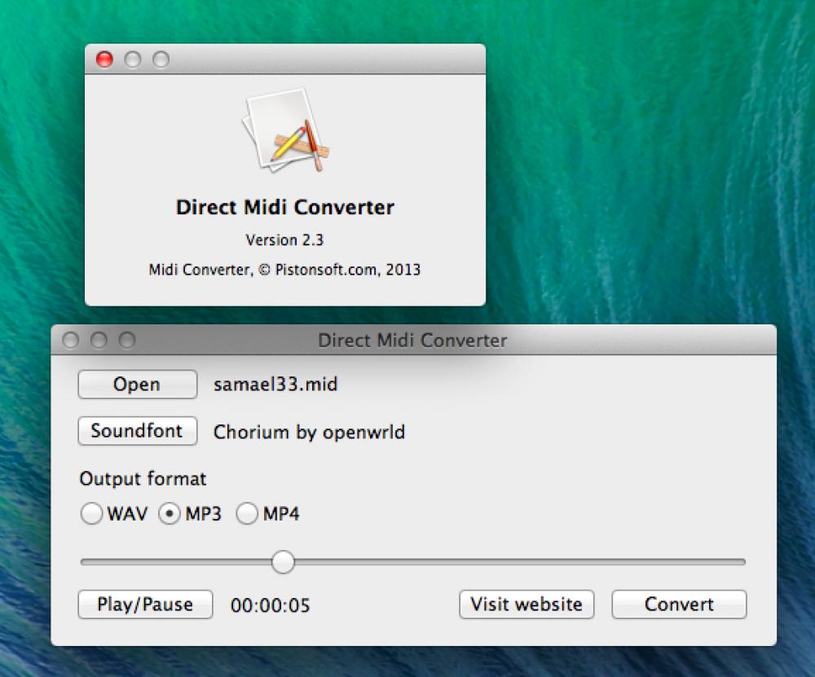Convert samael33.mid to MP3
Image resolution: width=815 pixels, height=677 pixels.
coord(678,604)
